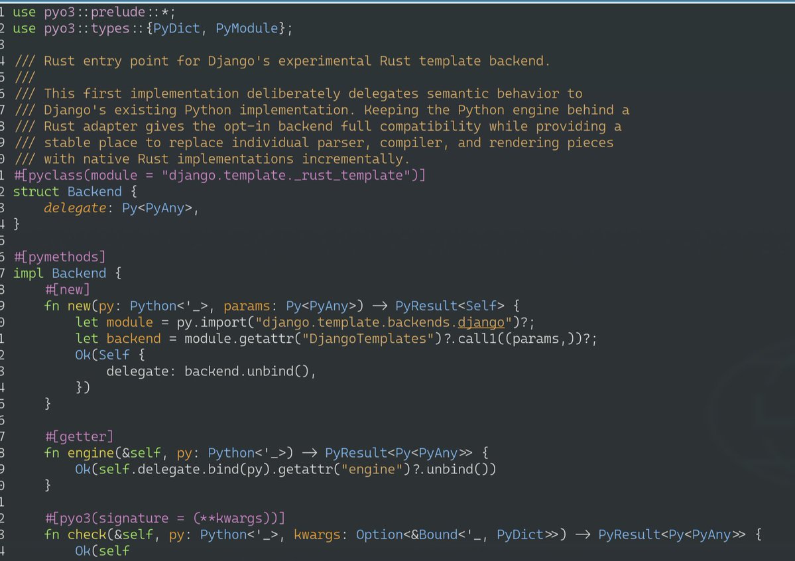Image resolution: width=795 pixels, height=561 pixels.
Task: Click "kwargs" parameter in fn check signature
Action: [x=317, y=534]
